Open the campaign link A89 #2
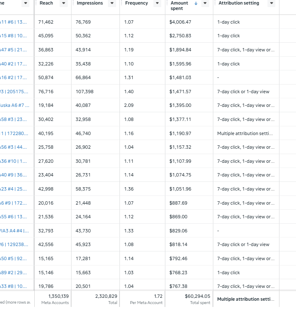Image resolution: width=296 pixels, height=309 pixels. click(x=13, y=273)
